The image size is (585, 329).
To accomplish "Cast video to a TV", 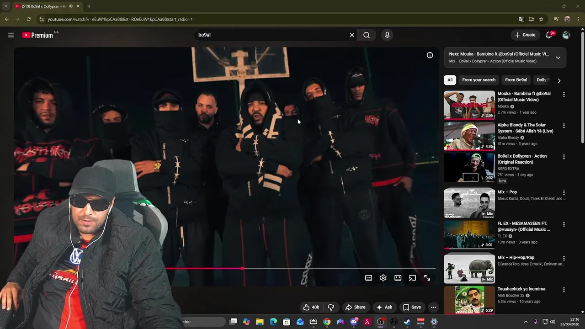I will tap(412, 278).
